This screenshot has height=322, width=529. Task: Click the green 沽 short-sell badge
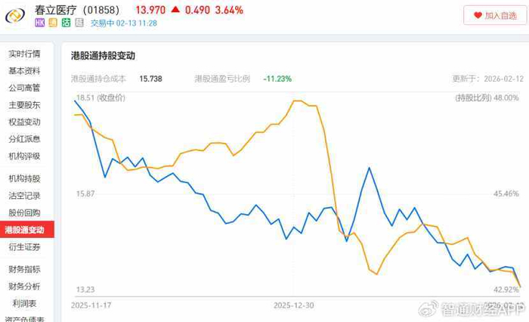click(66, 23)
